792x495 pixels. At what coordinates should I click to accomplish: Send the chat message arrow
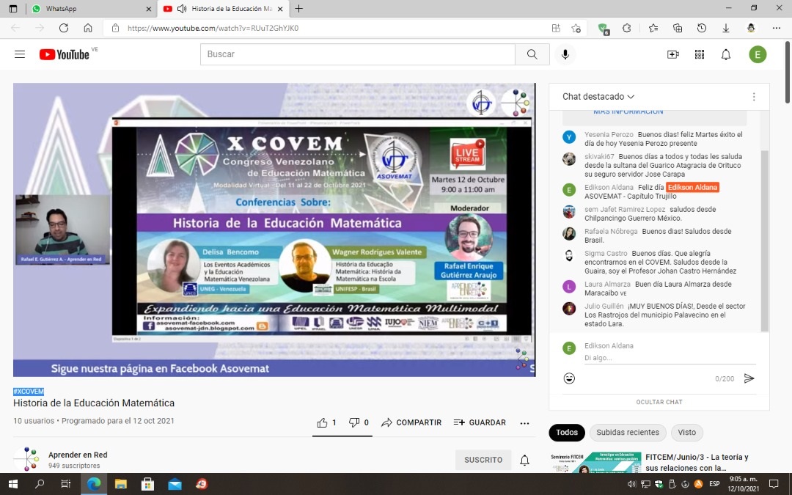coord(749,378)
